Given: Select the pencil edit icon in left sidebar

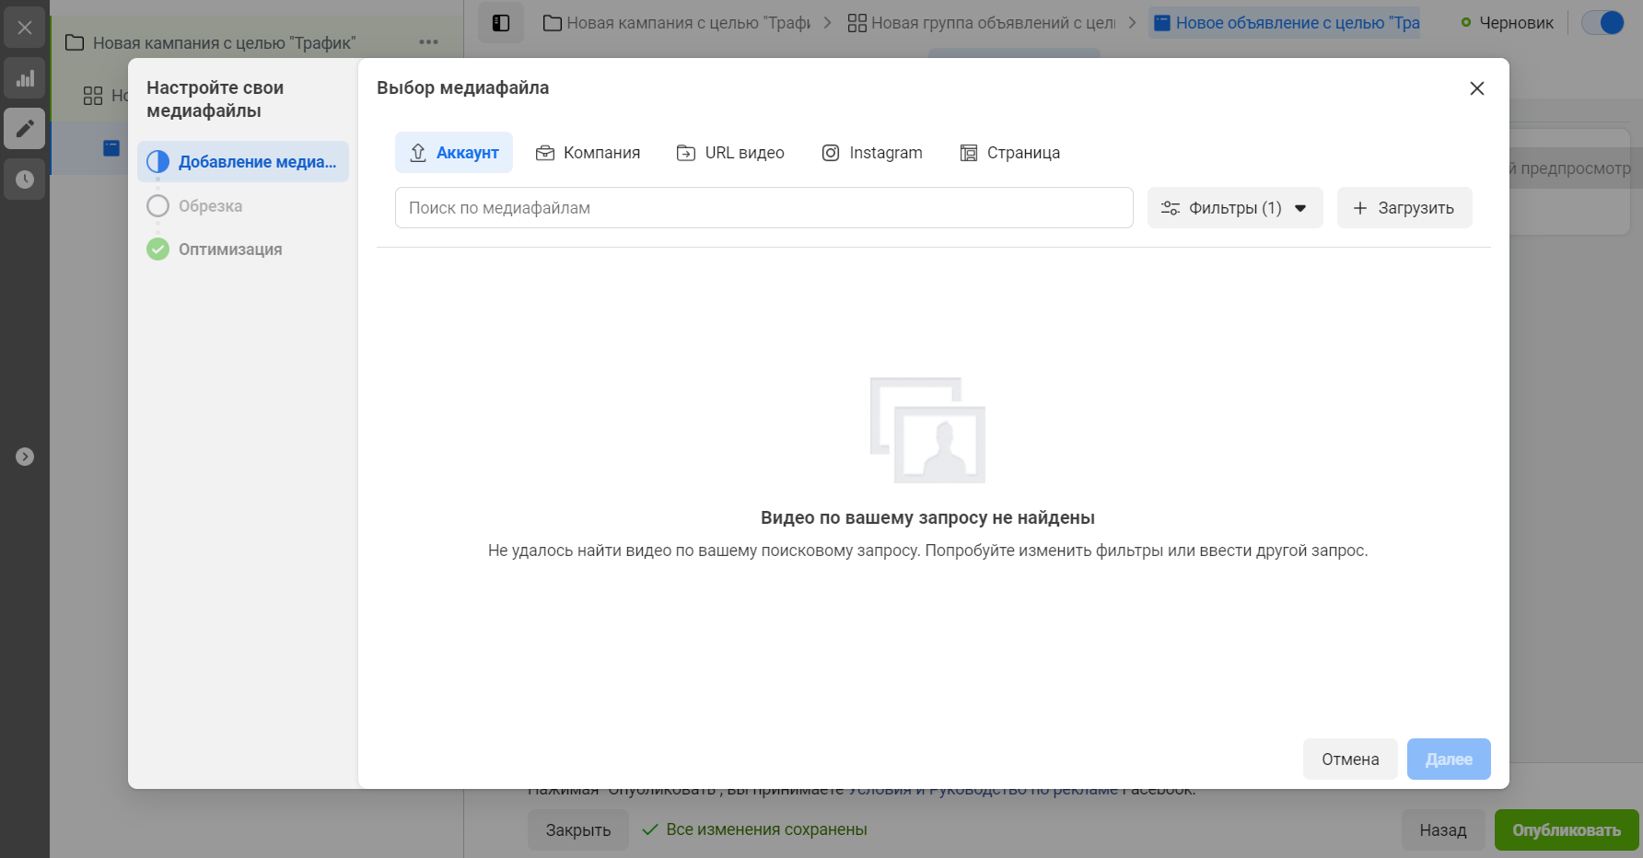Looking at the screenshot, I should pos(25,128).
